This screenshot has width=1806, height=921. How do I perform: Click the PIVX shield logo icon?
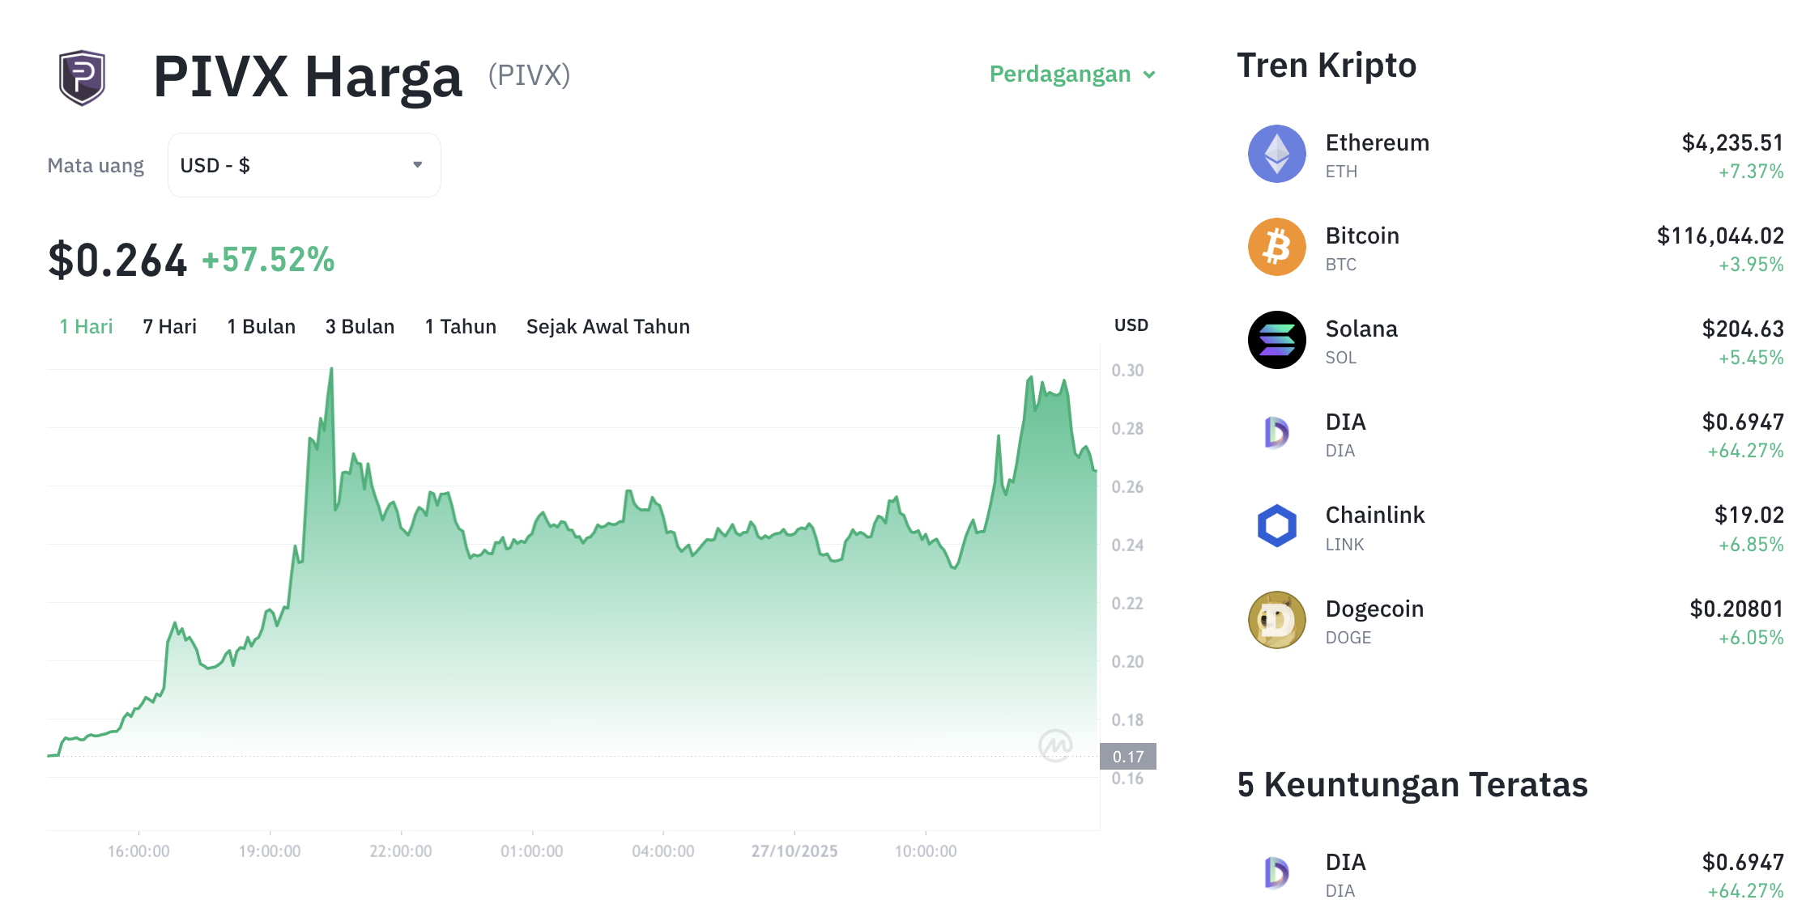[x=82, y=77]
